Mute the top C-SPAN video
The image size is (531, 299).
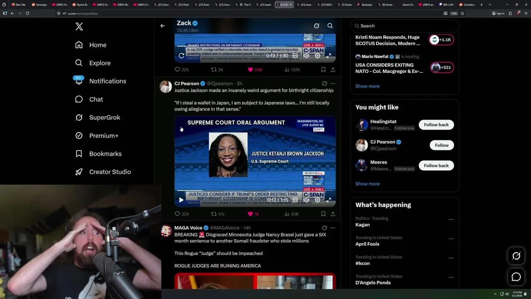[x=306, y=56]
